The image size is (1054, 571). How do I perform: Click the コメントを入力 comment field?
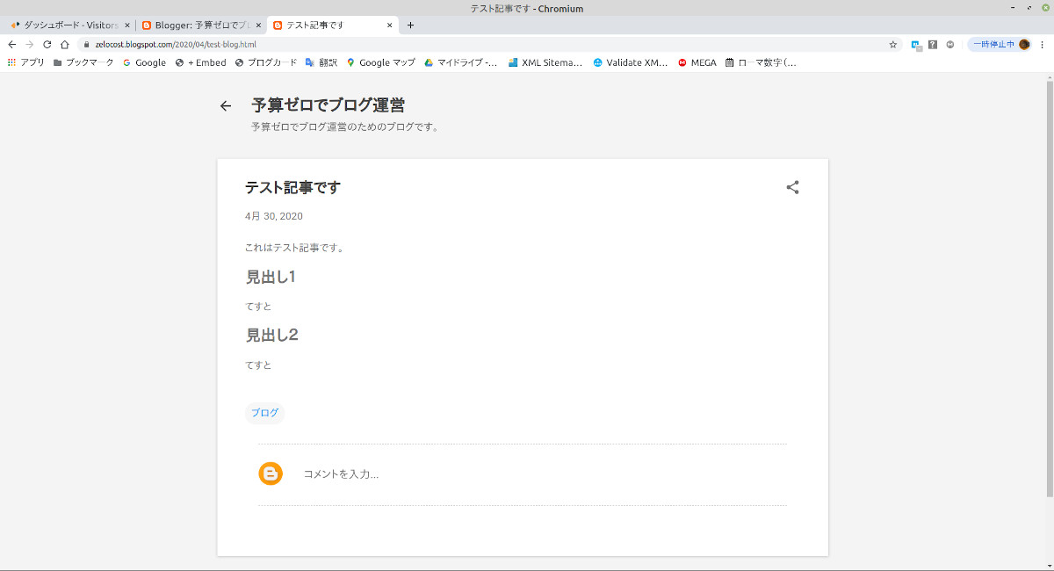coord(341,474)
